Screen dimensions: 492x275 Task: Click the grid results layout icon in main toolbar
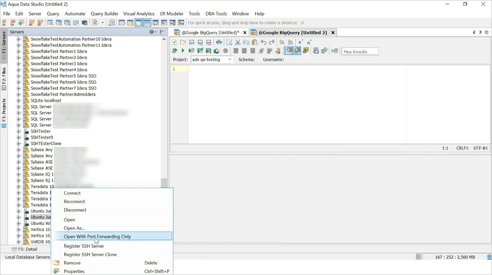coord(147,23)
